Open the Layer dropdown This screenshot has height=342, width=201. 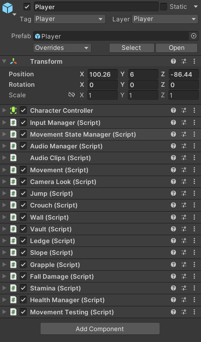tap(165, 19)
